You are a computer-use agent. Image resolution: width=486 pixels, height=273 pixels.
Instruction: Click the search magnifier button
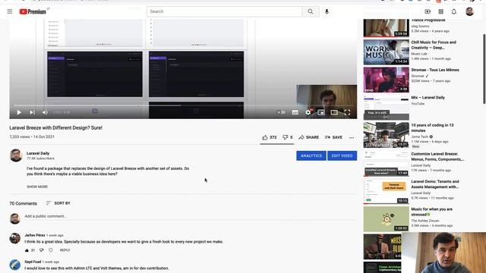pyautogui.click(x=311, y=11)
